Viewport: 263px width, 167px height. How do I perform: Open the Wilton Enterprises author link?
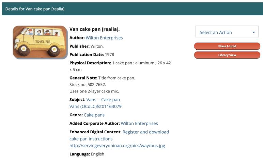pyautogui.click(x=104, y=38)
